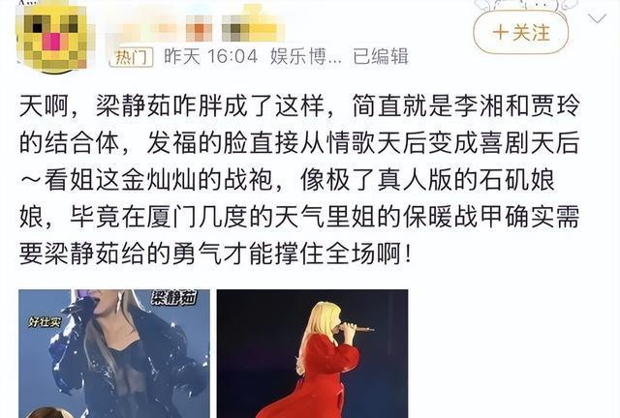Click the 已编辑 edited indicator
Screen dimensions: 620x418
point(381,56)
